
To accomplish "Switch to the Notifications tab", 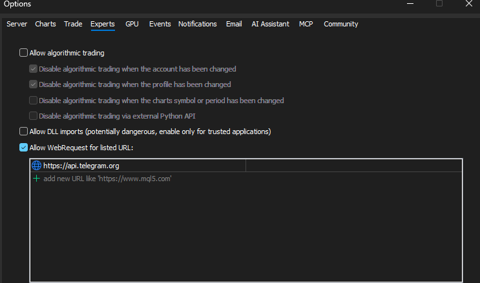I will [198, 24].
